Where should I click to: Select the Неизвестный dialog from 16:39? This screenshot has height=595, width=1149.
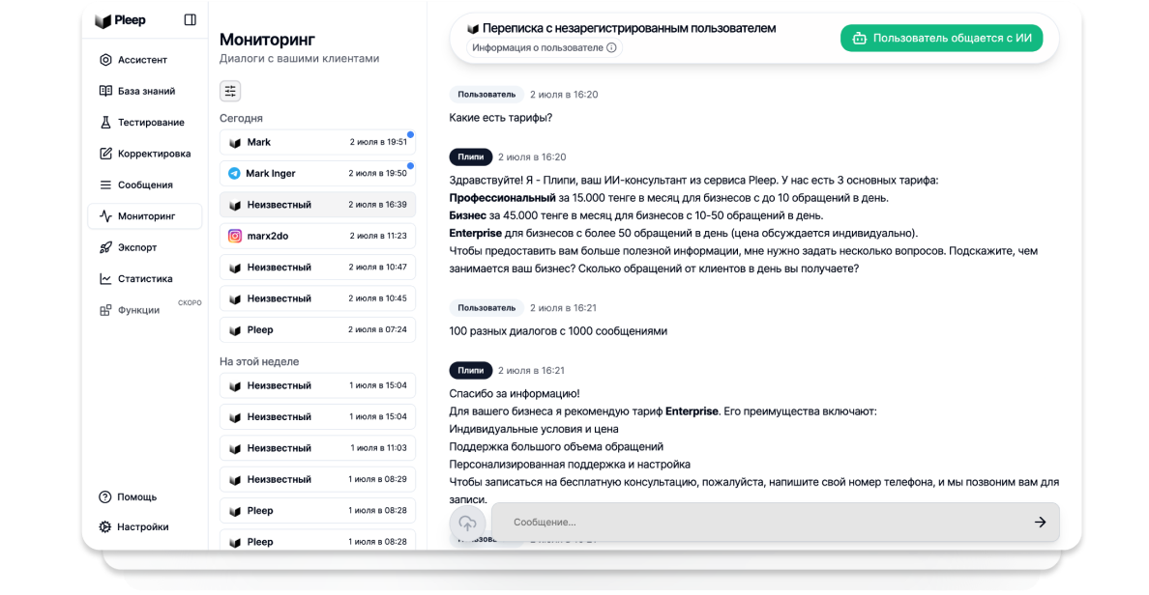pyautogui.click(x=317, y=205)
